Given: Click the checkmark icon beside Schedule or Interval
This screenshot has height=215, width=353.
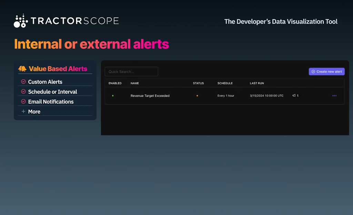Looking at the screenshot, I should pos(23,92).
